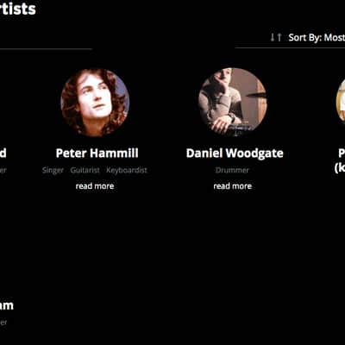345x345 pixels.
Task: Select the Keyboardist tag under Peter Hammill
Action: tap(127, 170)
